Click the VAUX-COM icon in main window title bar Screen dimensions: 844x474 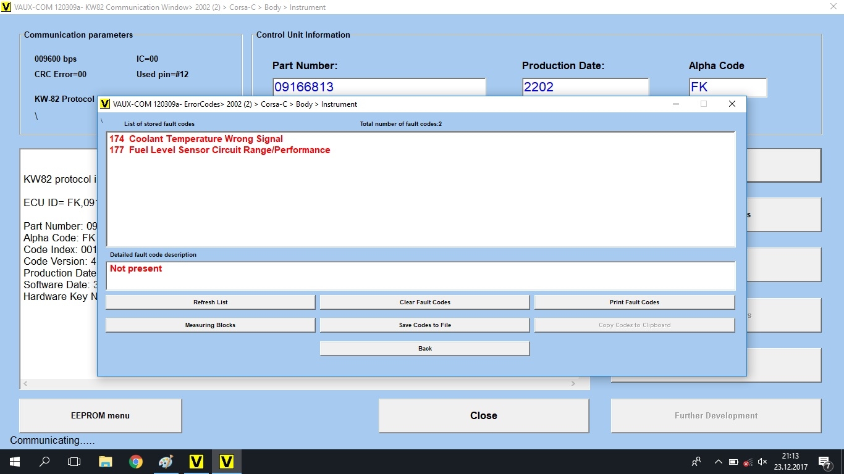pos(6,7)
